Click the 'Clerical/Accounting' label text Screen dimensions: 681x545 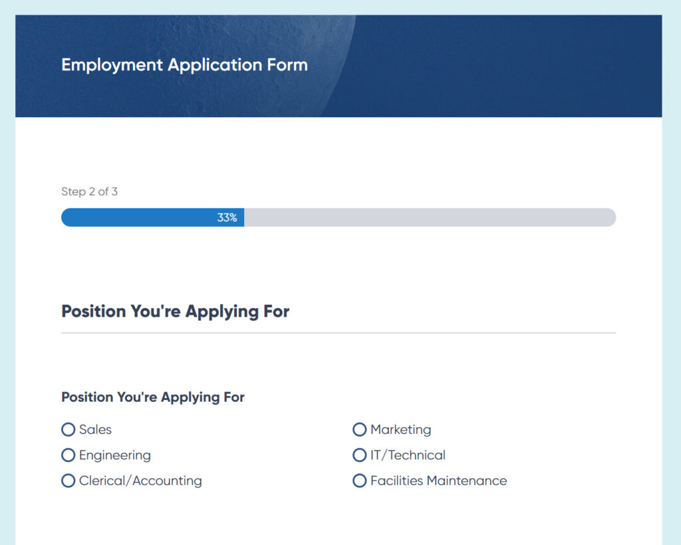[x=140, y=480]
